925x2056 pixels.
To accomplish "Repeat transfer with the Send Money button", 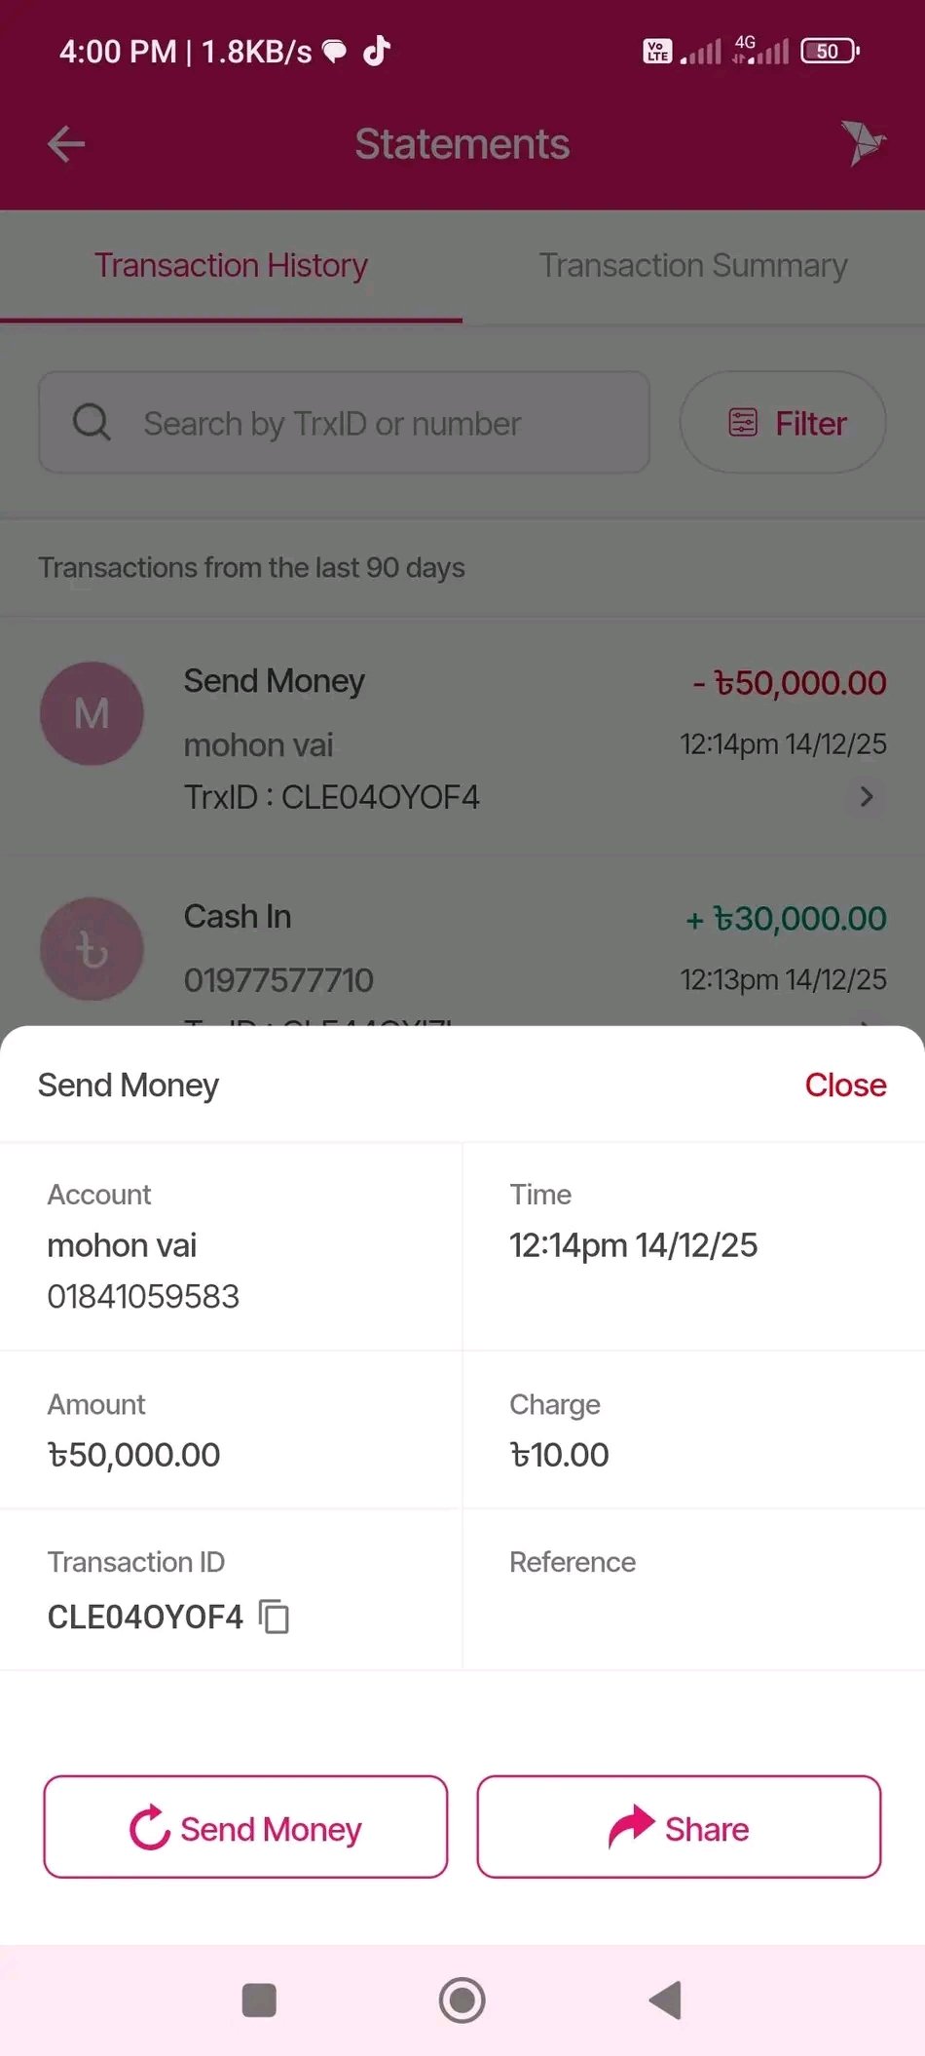I will 245,1828.
